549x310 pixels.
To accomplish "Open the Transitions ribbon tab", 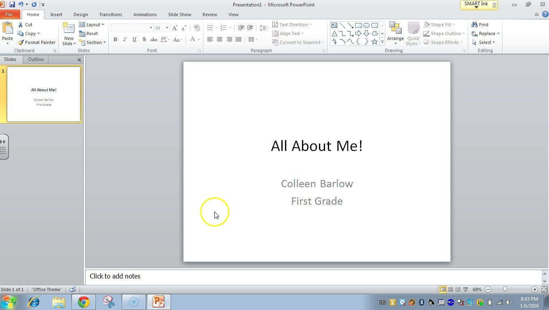I will (110, 14).
